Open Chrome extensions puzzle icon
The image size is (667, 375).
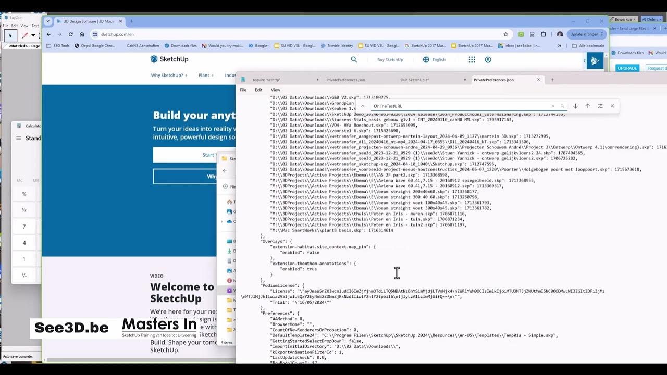pos(544,34)
